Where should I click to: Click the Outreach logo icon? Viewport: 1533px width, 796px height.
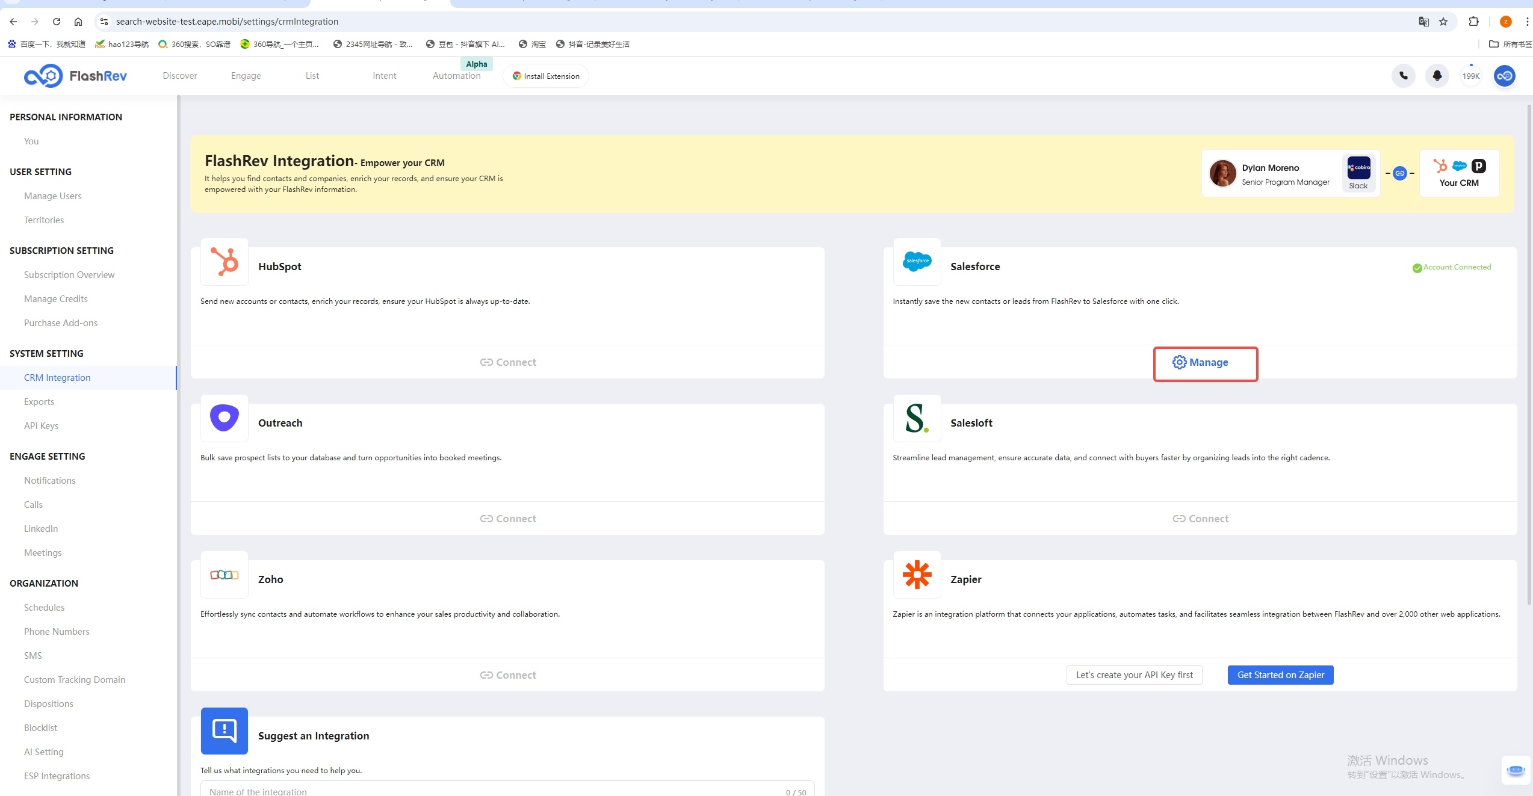225,418
